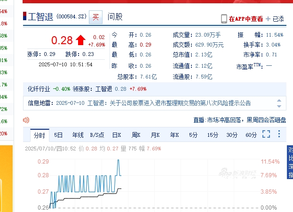Select the 年K chart tab

pyautogui.click(x=174, y=135)
